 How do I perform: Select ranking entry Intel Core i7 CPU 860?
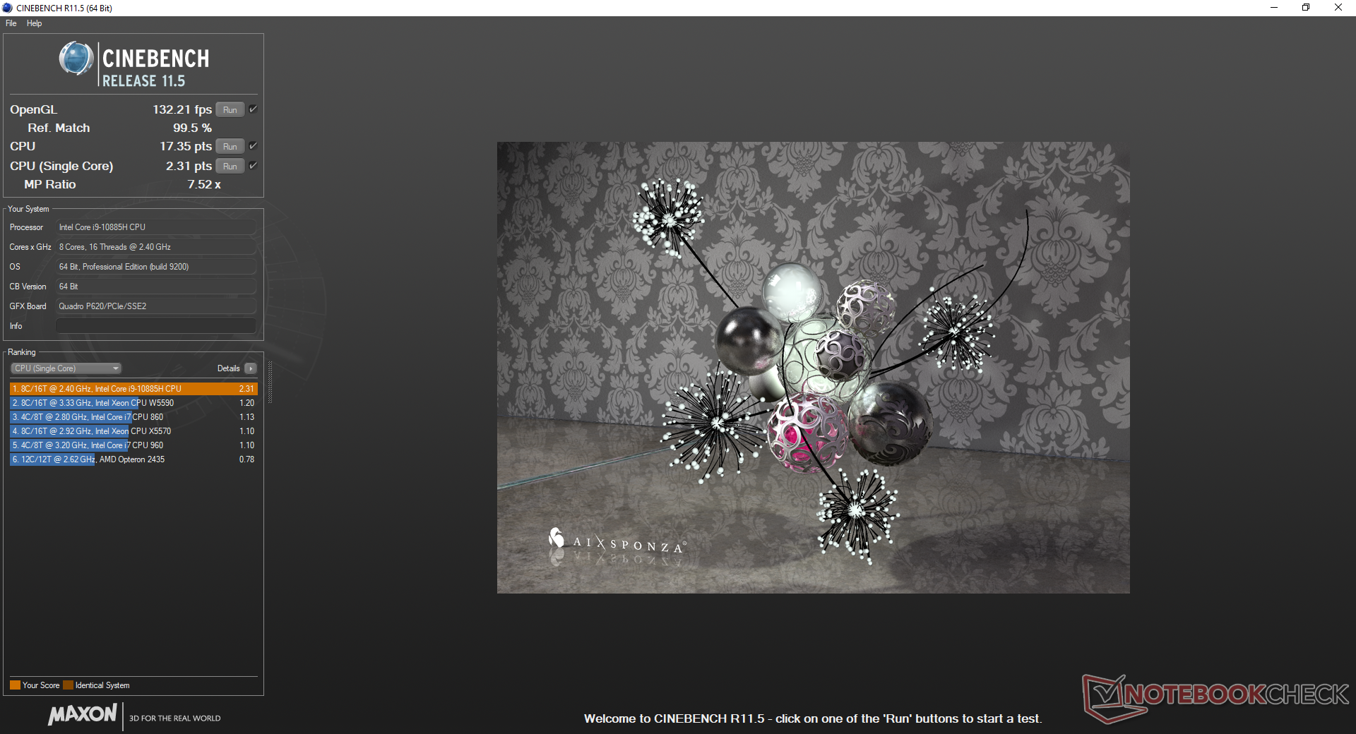pos(133,417)
